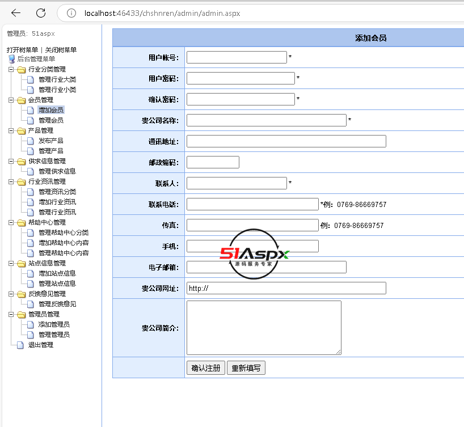Open the 管理会员 menu item
This screenshot has width=464, height=427.
(x=51, y=120)
